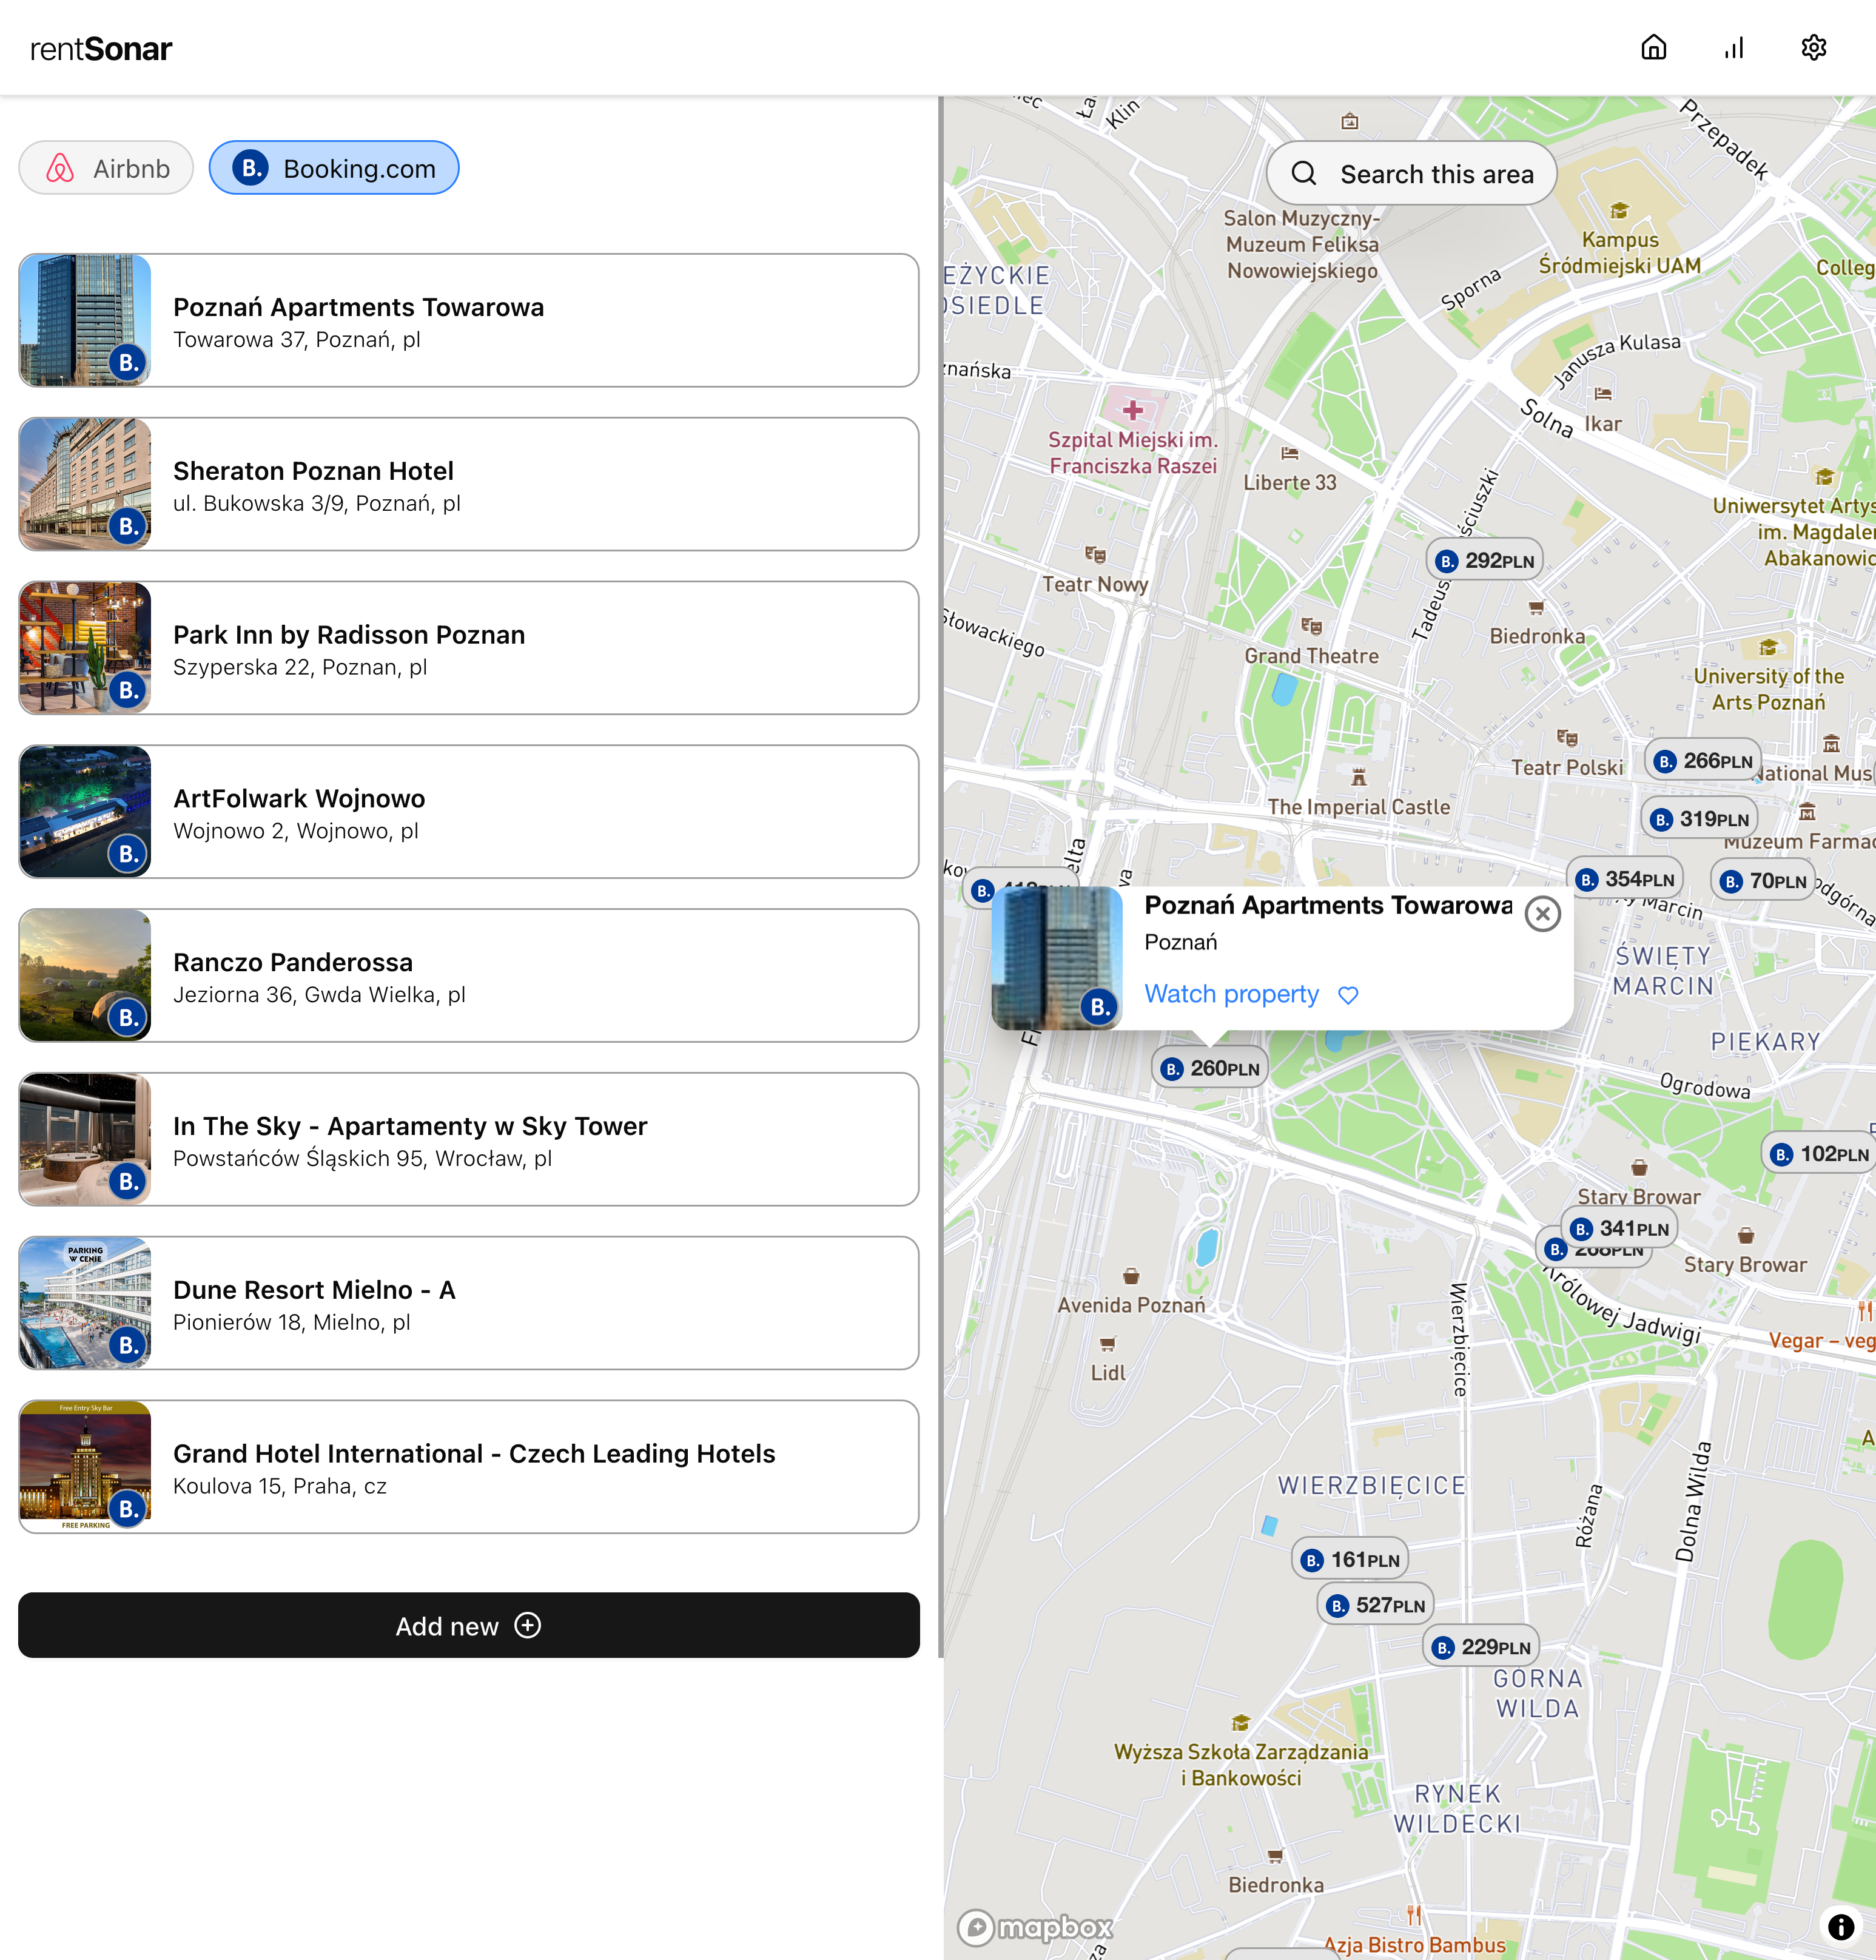Open the statistics bar chart icon
The height and width of the screenshot is (1960, 1876).
coord(1733,47)
